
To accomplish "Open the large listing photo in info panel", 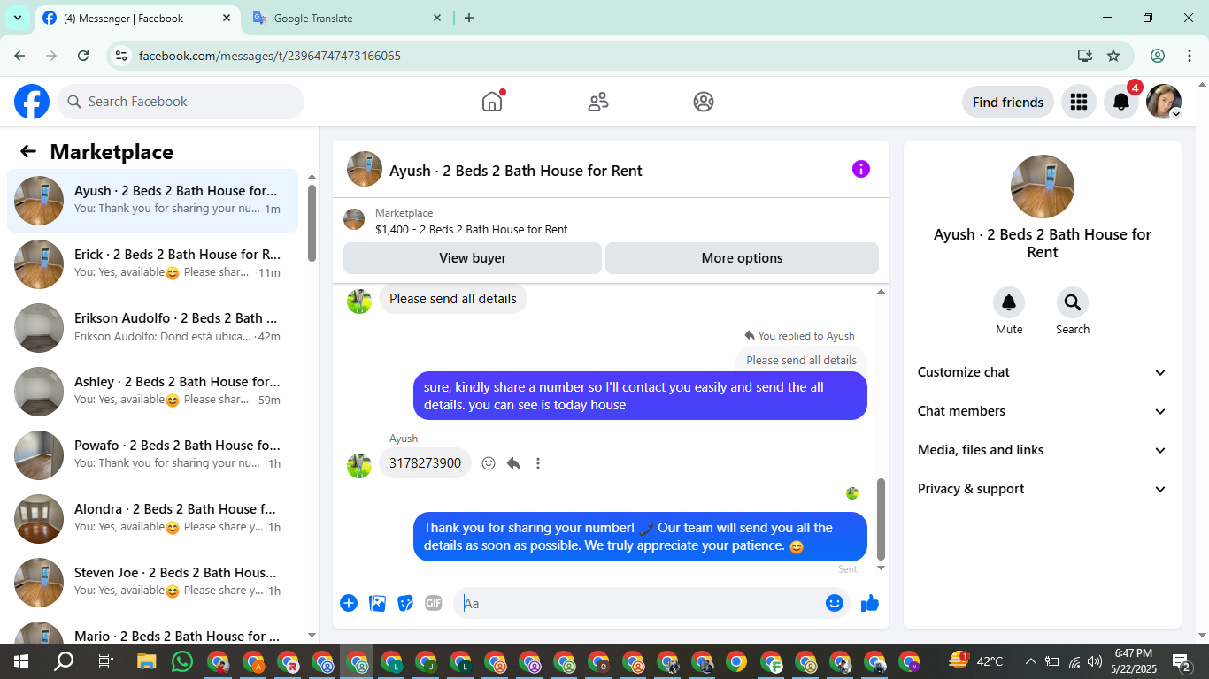I will [x=1043, y=187].
